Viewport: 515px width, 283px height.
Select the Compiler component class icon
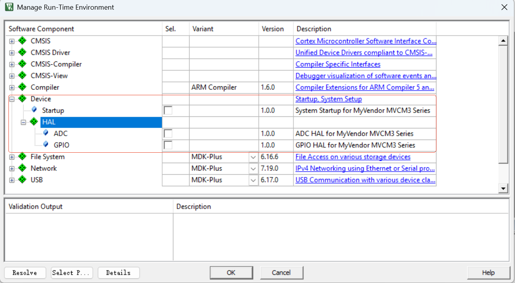tap(22, 87)
